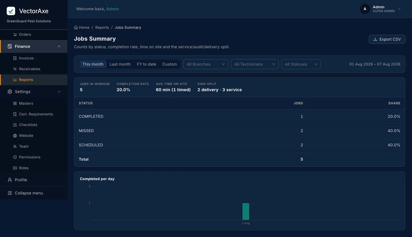The width and height of the screenshot is (412, 237).
Task: Click the Completed per day chart title
Action: click(x=97, y=179)
